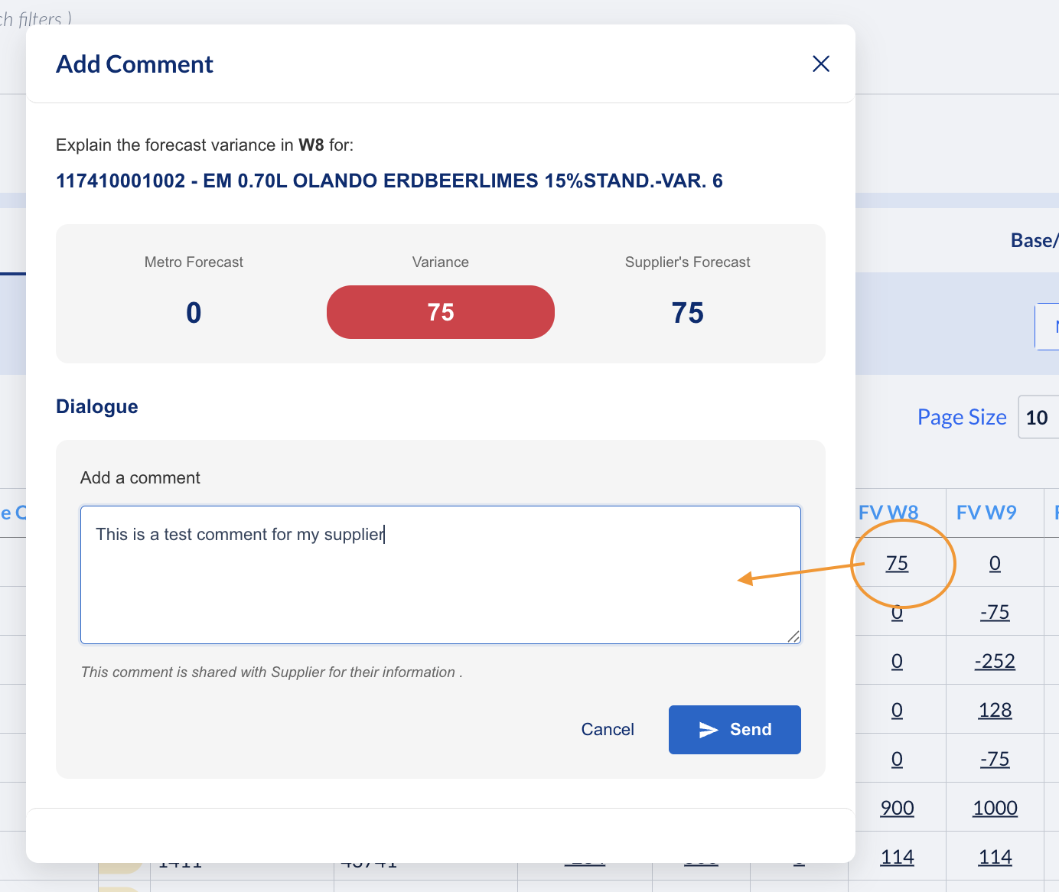Click the Send button
Image resolution: width=1059 pixels, height=892 pixels.
coord(735,730)
